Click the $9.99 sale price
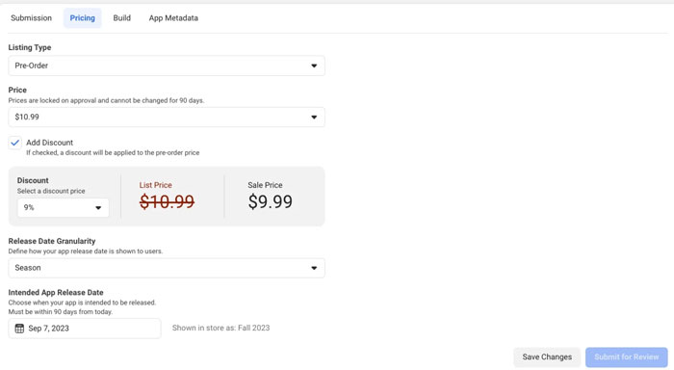Image resolution: width=674 pixels, height=370 pixels. click(x=270, y=201)
